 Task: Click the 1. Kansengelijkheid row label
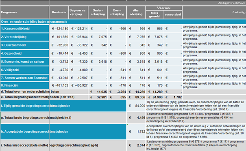(25, 29)
